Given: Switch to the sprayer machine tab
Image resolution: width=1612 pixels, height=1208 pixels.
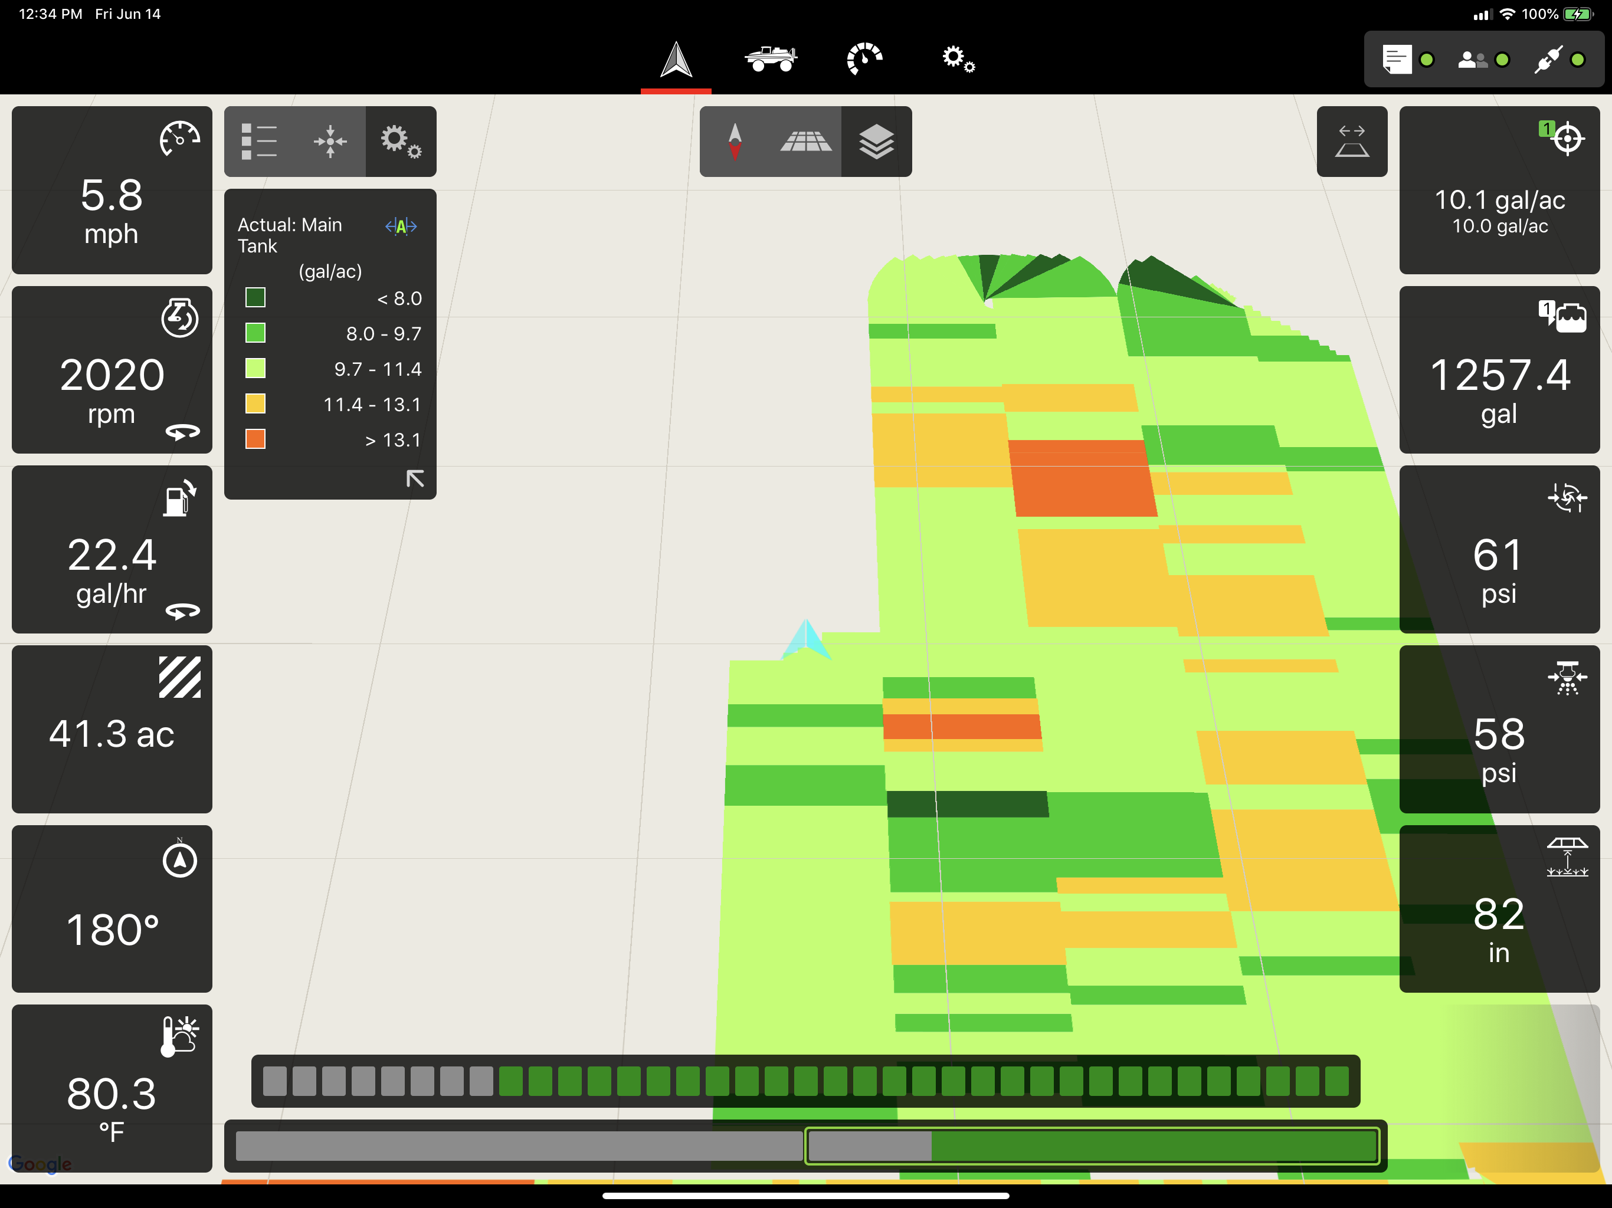Looking at the screenshot, I should point(770,58).
